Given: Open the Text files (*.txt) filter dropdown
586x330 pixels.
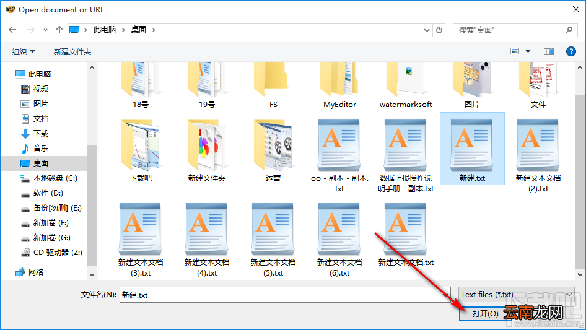Looking at the screenshot, I should [x=517, y=295].
